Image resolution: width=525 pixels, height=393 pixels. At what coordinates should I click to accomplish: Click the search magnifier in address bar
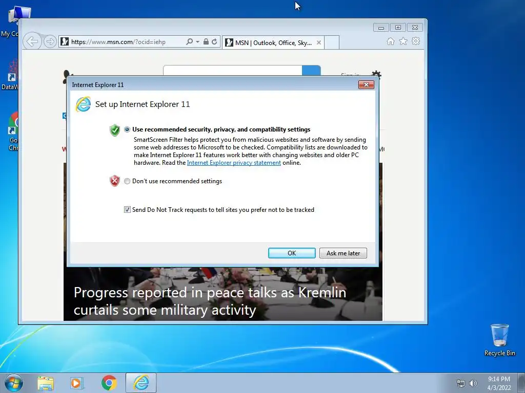(190, 42)
